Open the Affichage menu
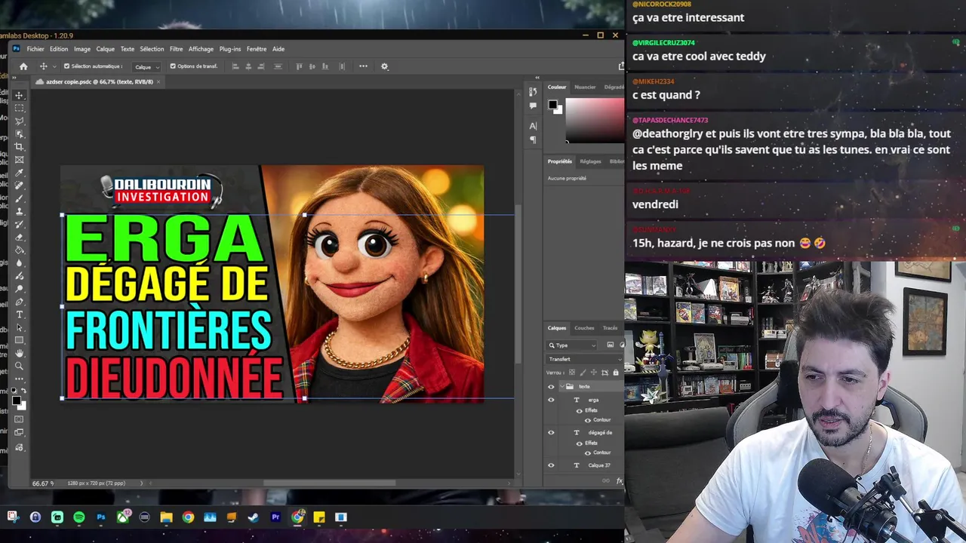Screen dimensions: 966x543 tap(201, 49)
